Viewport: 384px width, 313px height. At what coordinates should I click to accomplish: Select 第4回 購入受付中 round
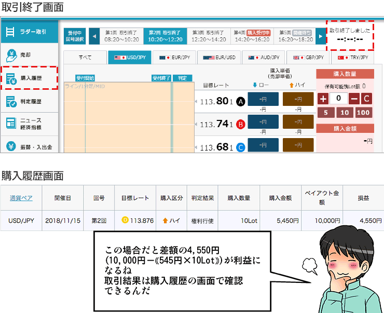(x=251, y=35)
